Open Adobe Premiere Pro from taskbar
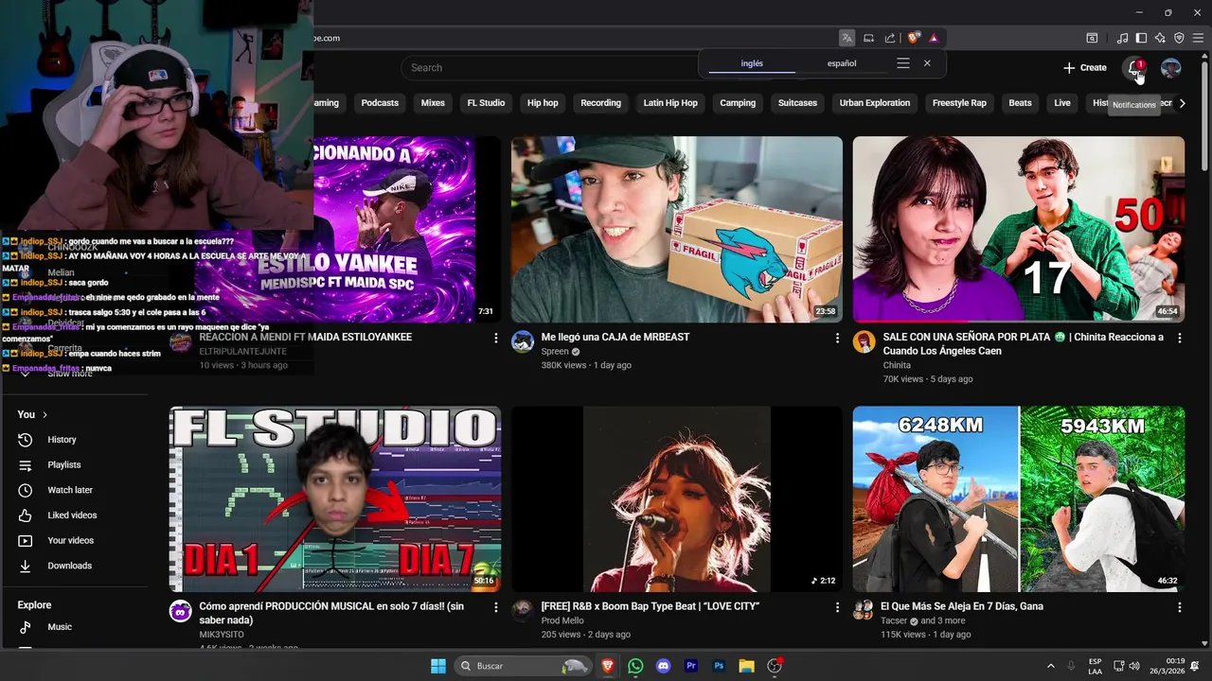The width and height of the screenshot is (1212, 681). (691, 666)
